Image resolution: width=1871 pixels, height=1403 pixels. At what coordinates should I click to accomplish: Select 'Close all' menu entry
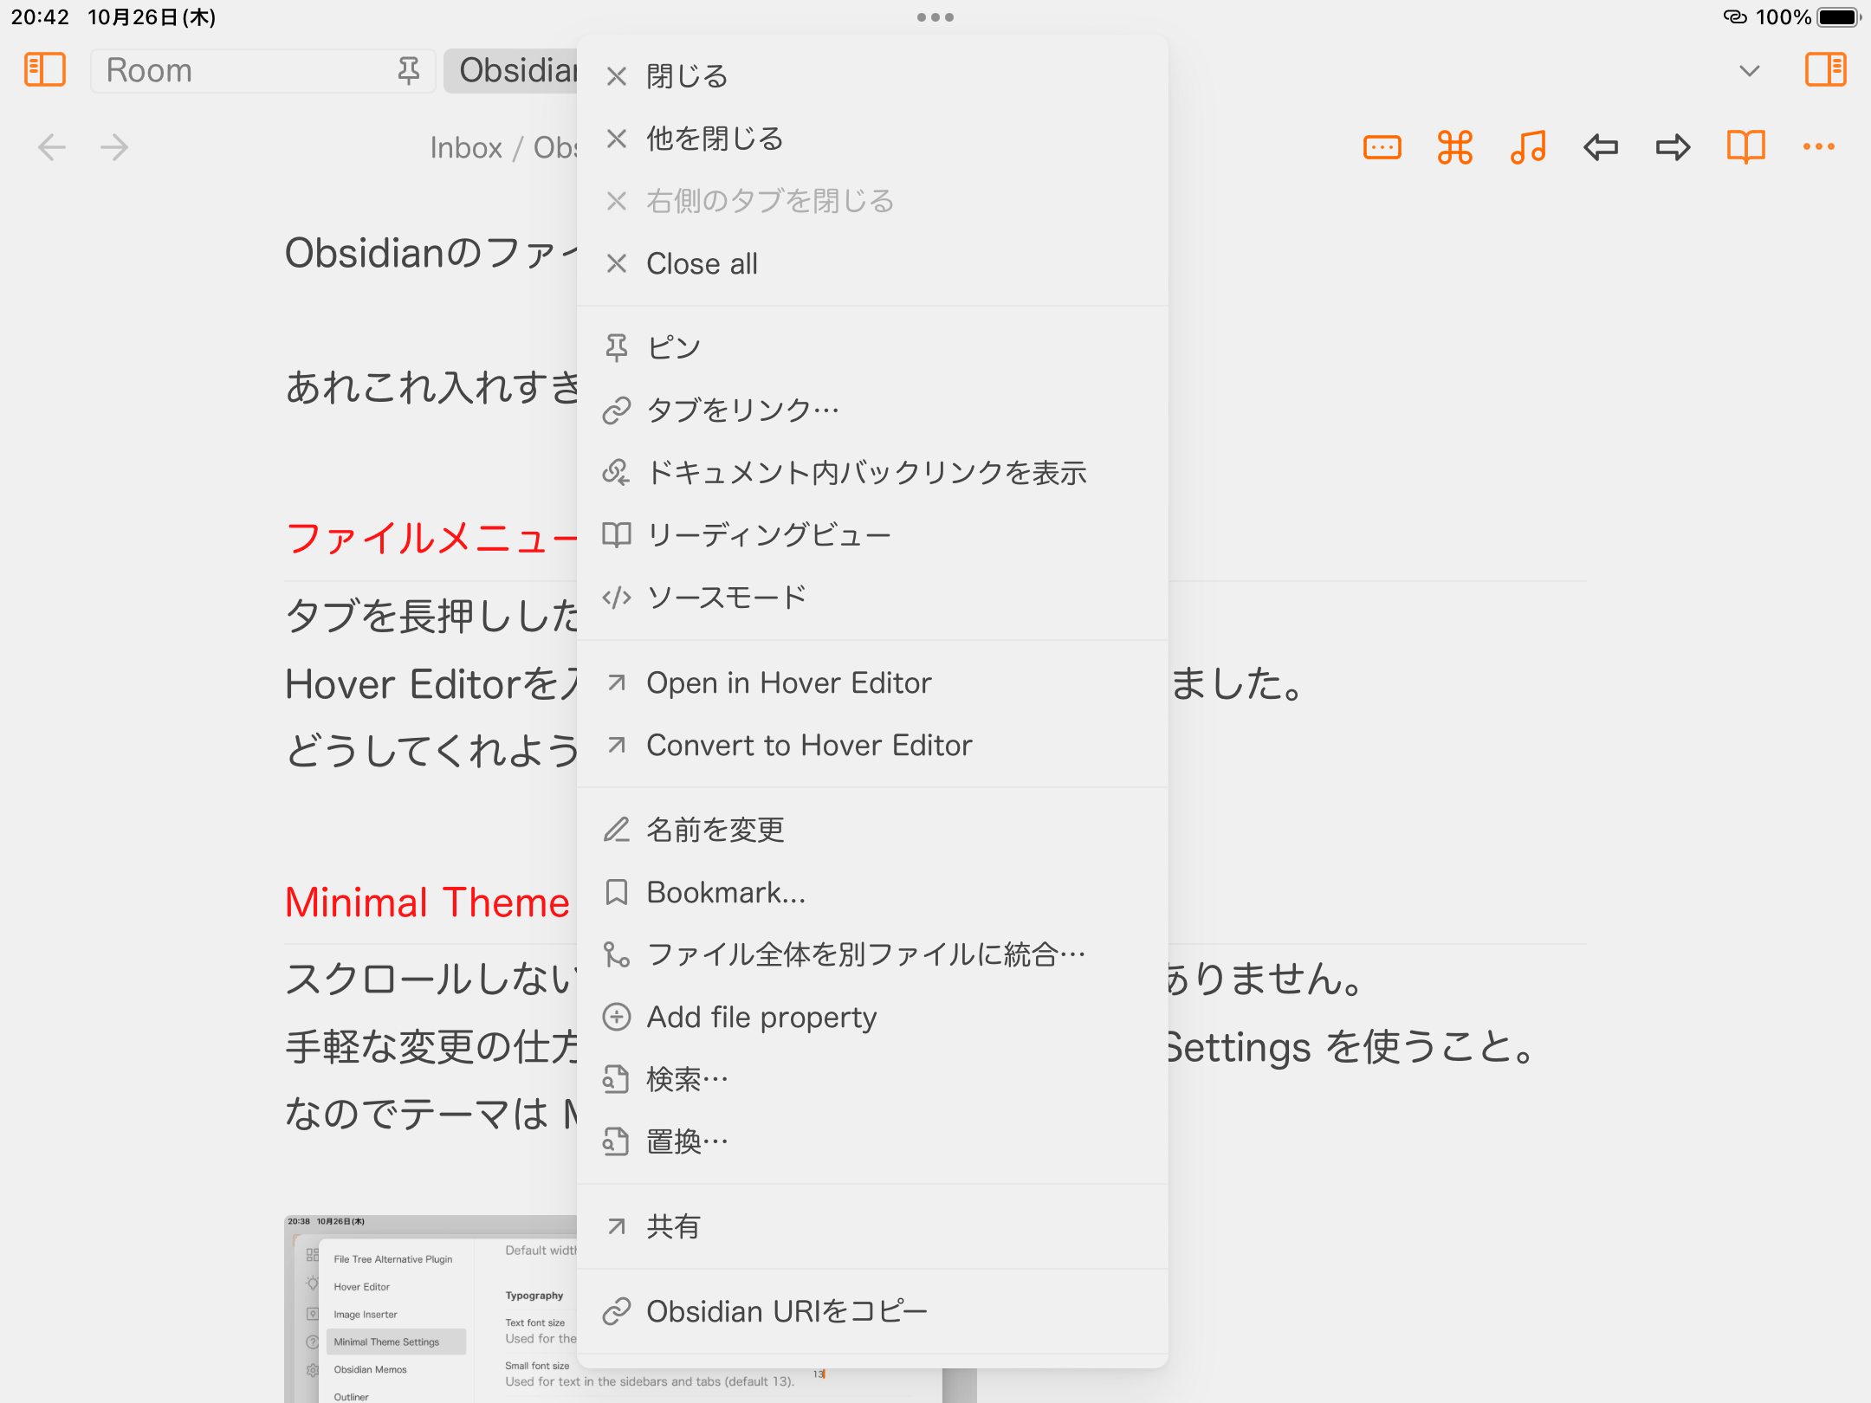(x=702, y=263)
